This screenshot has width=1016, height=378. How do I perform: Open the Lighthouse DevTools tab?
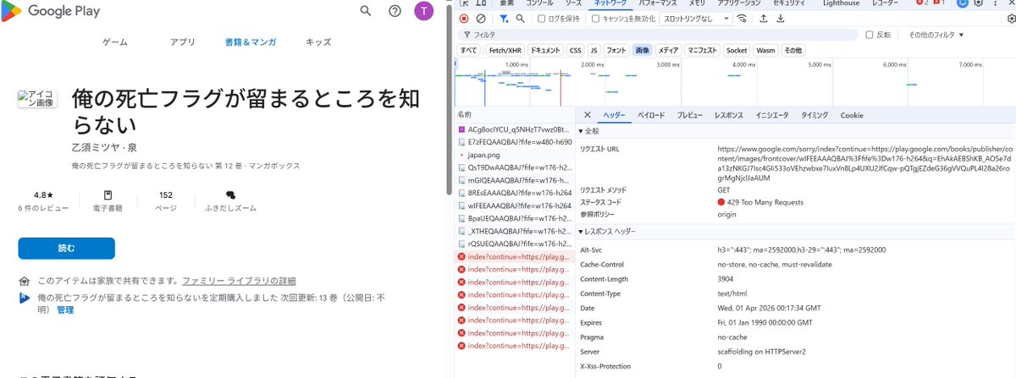(841, 3)
